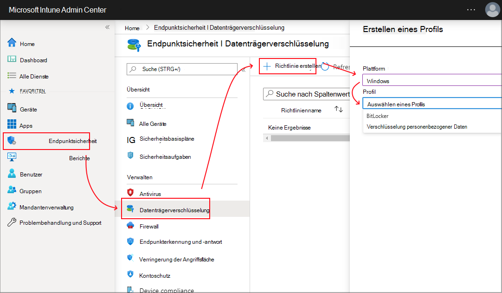
Task: Open Alle Dienste menu item
Action: pyautogui.click(x=34, y=76)
